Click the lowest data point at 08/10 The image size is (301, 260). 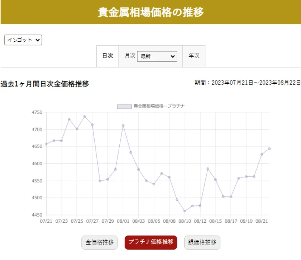click(x=185, y=211)
